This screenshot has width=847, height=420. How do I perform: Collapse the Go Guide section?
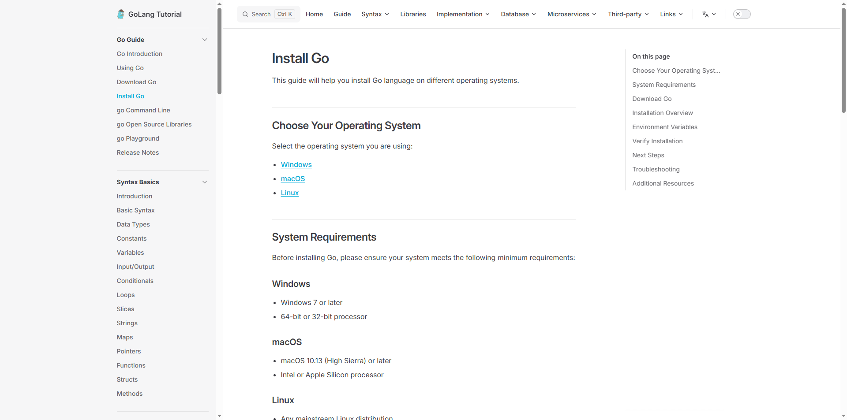(205, 40)
